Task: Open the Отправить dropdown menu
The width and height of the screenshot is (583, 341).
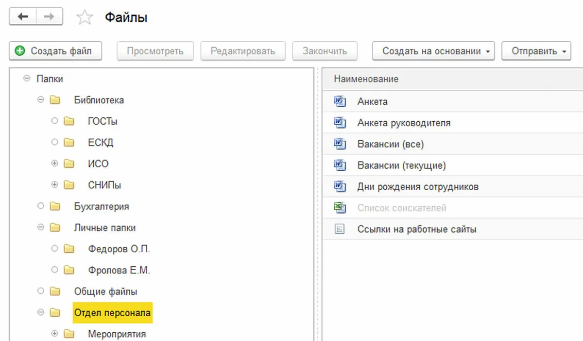Action: click(x=536, y=51)
